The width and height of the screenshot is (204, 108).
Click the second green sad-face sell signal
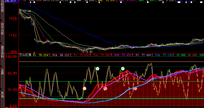pyautogui.click(x=123, y=69)
